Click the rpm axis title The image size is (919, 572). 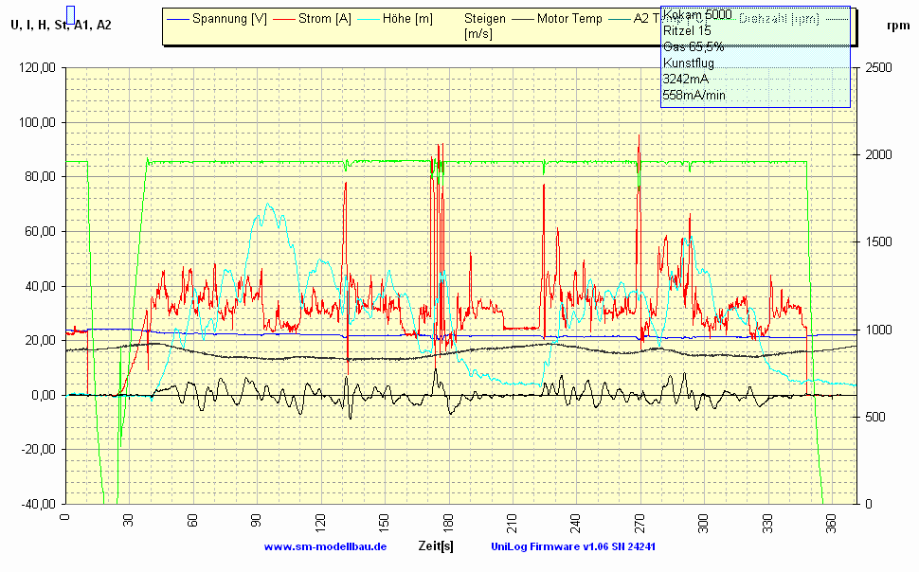click(x=898, y=26)
